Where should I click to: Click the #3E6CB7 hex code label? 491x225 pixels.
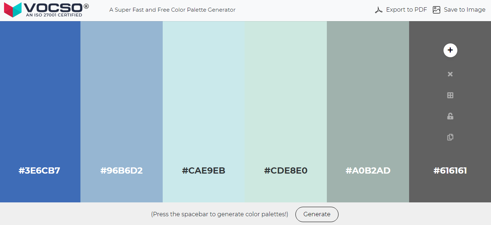pos(39,170)
